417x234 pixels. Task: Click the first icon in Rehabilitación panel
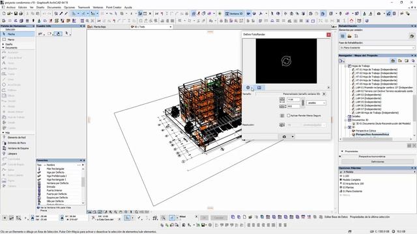[x=343, y=36]
